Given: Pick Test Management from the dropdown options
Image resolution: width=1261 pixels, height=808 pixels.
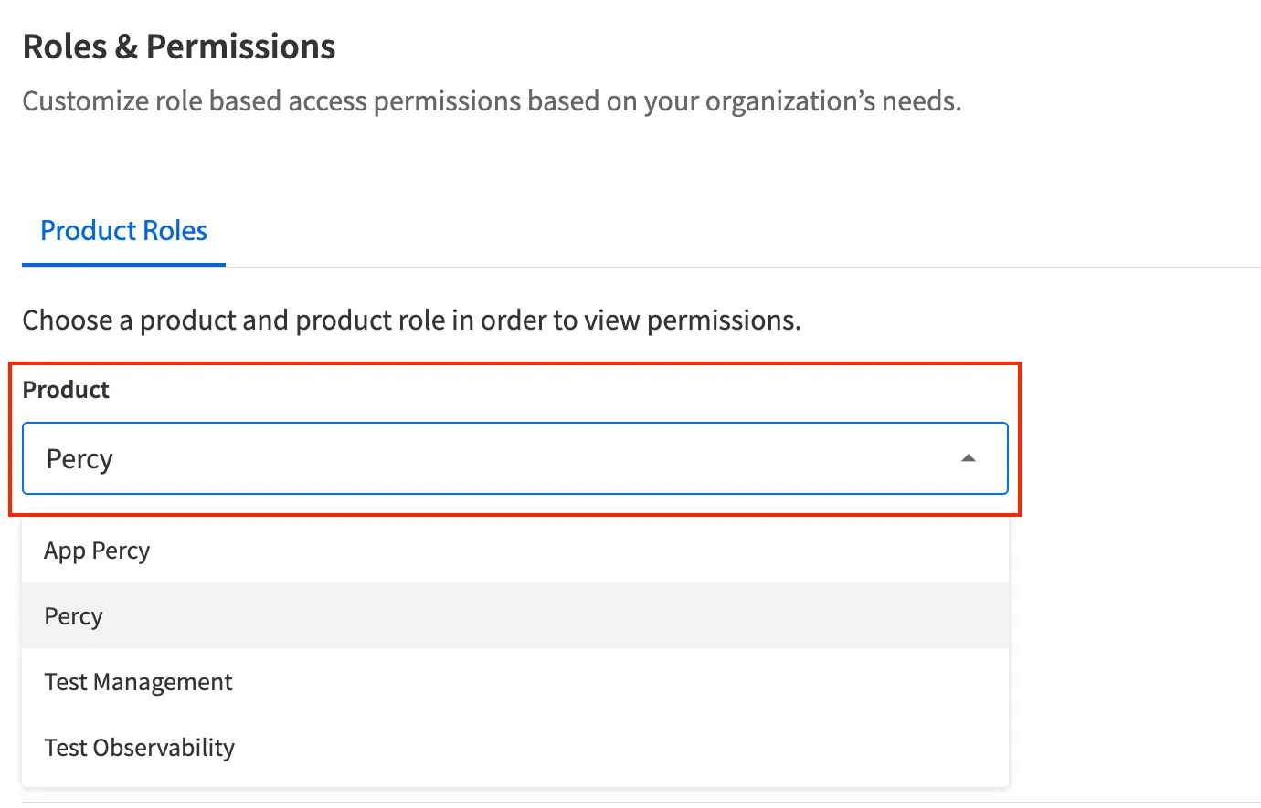Looking at the screenshot, I should 138,682.
